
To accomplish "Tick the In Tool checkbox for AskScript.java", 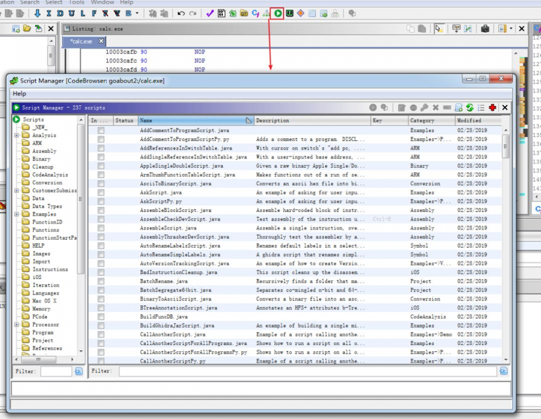I will coord(101,192).
